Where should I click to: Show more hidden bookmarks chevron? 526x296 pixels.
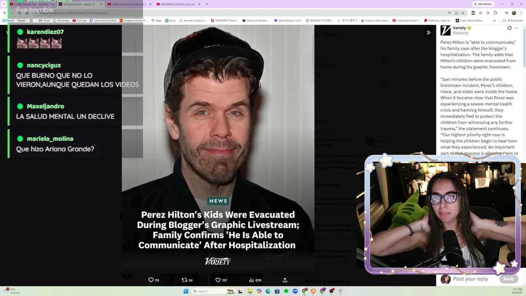click(x=494, y=21)
